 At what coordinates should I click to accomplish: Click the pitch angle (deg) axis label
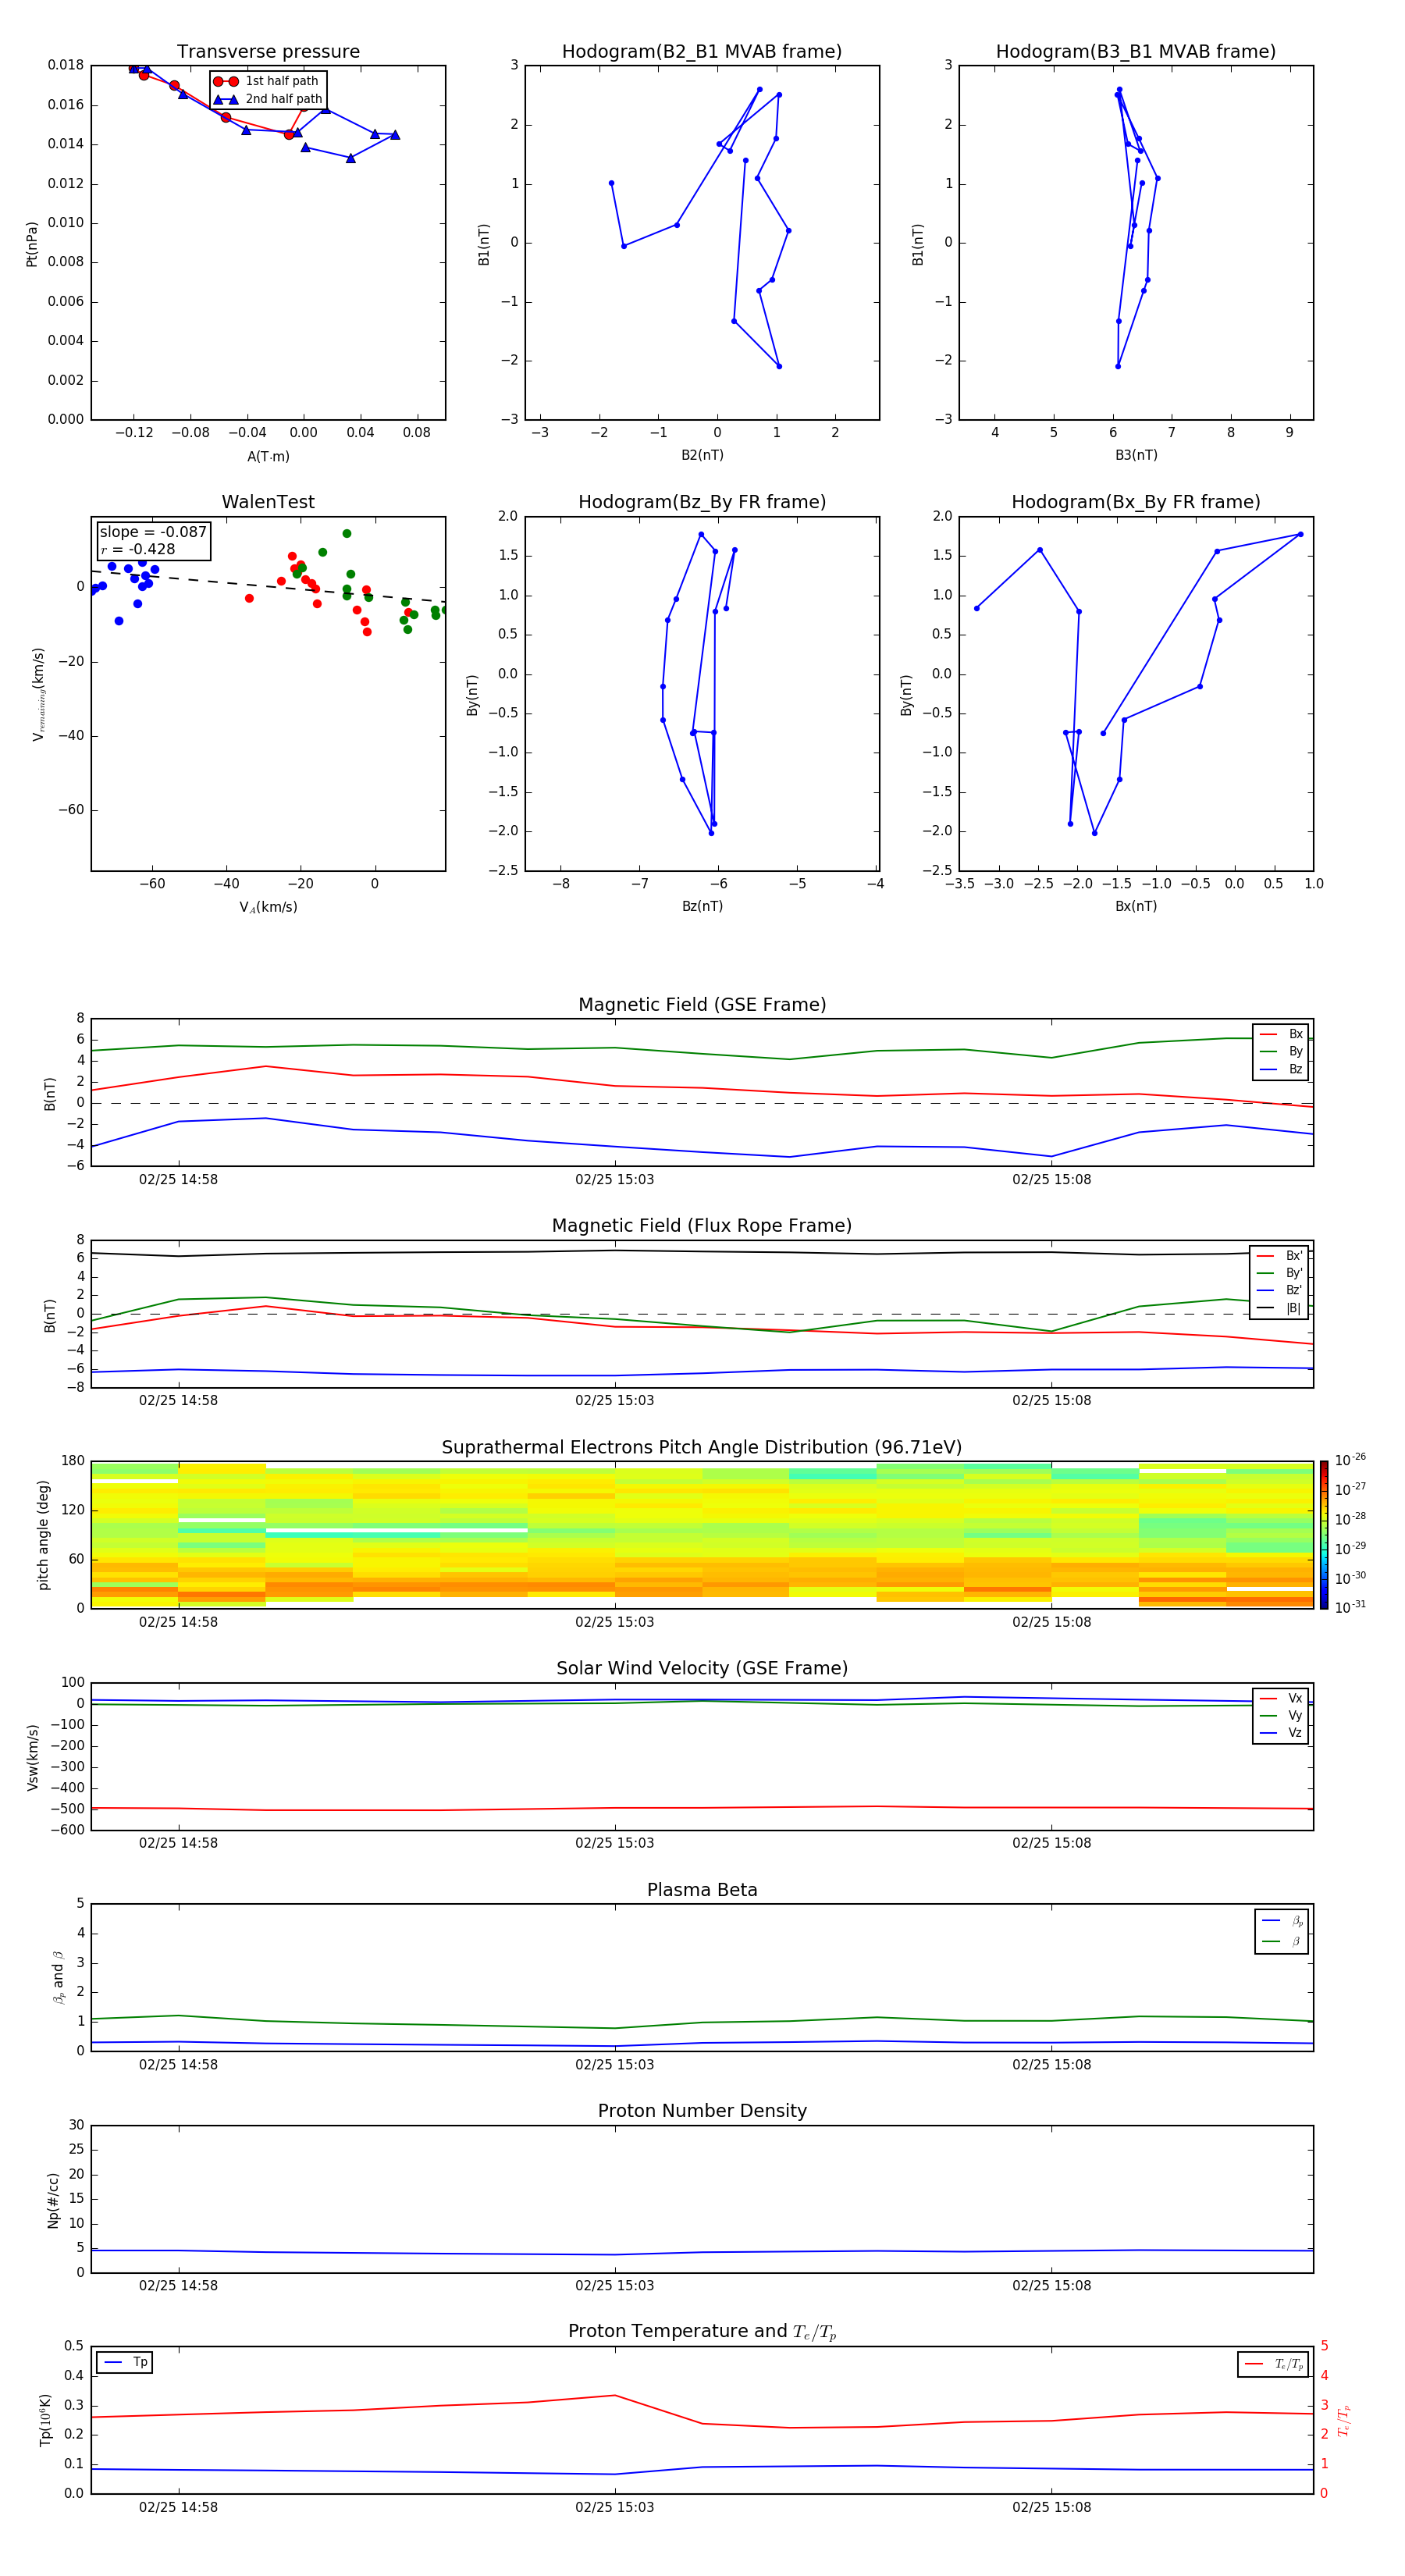[x=43, y=1535]
